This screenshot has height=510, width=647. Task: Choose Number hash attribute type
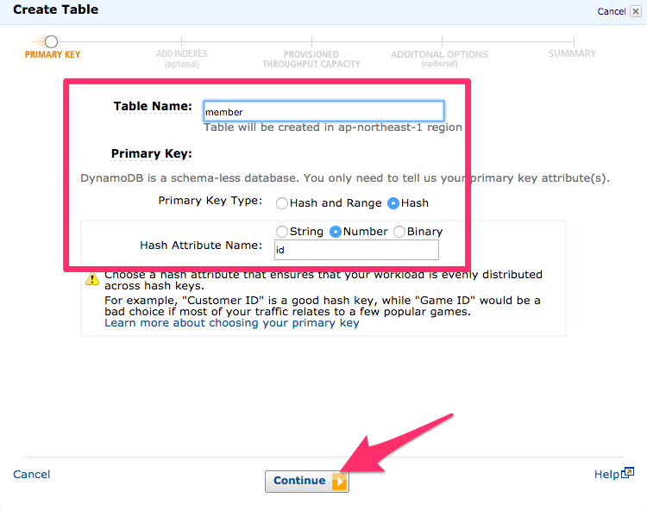336,232
